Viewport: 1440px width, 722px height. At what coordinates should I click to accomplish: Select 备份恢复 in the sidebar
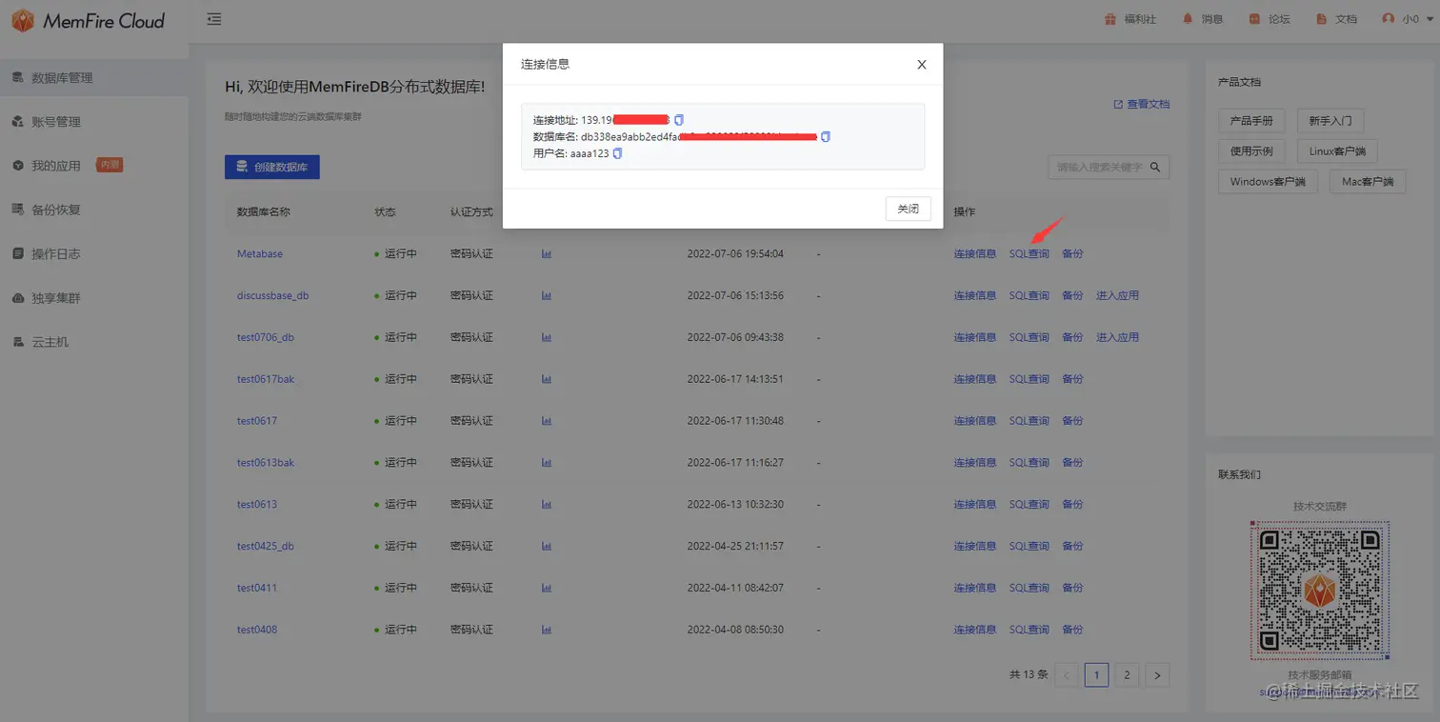pos(94,210)
